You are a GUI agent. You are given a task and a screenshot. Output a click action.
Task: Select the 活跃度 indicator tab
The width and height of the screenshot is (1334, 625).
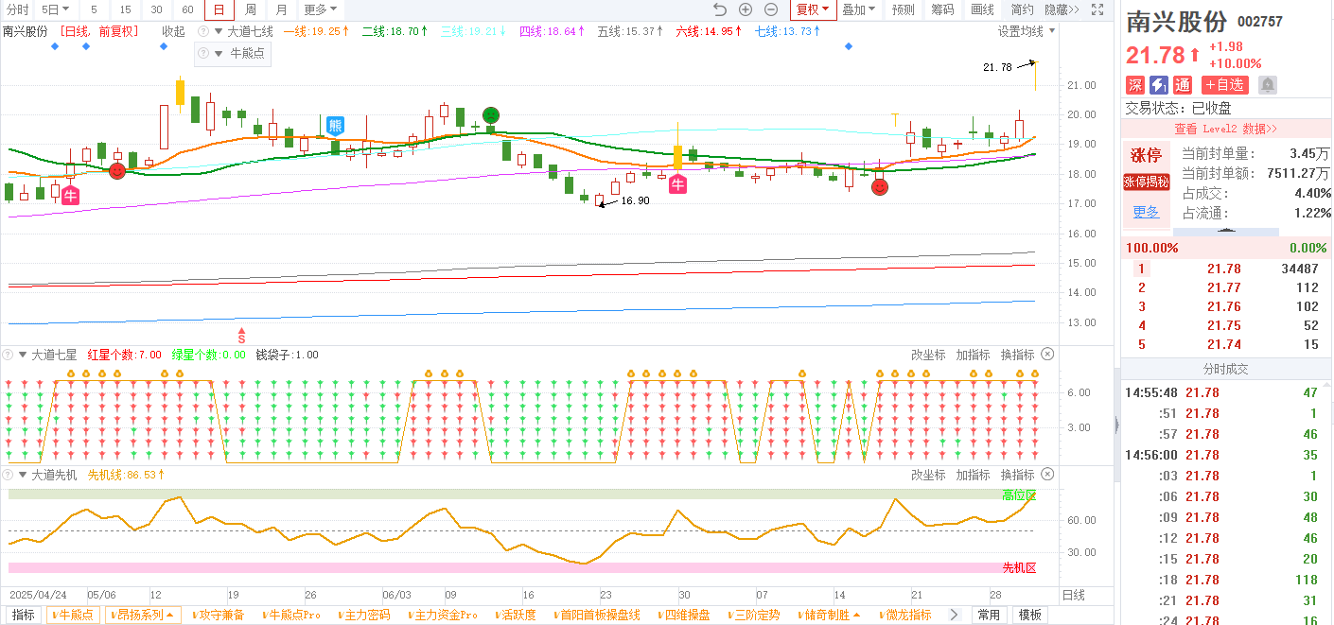[x=514, y=615]
